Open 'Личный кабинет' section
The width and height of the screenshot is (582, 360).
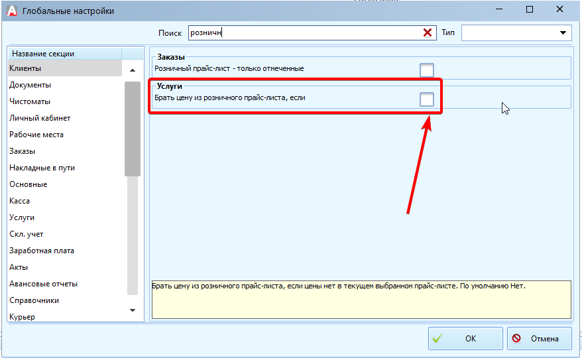coord(40,118)
